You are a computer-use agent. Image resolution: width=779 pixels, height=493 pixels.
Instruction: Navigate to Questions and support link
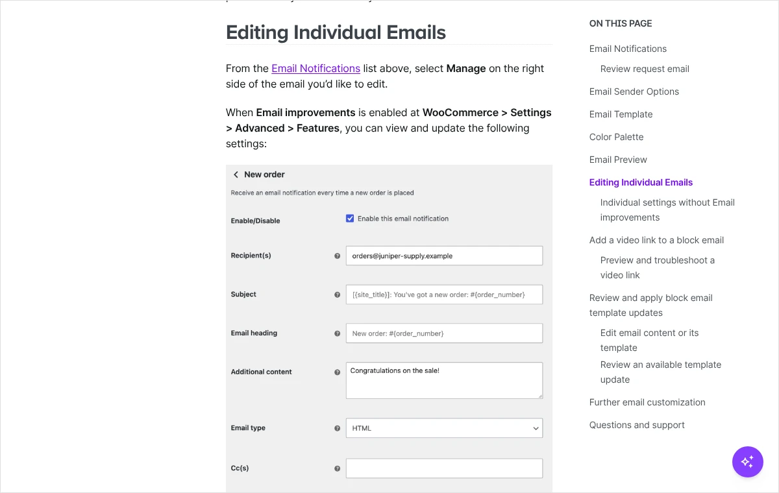pos(637,425)
